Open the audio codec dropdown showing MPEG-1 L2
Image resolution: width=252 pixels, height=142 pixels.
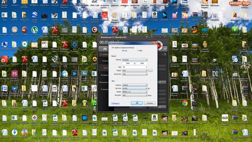coord(135,92)
